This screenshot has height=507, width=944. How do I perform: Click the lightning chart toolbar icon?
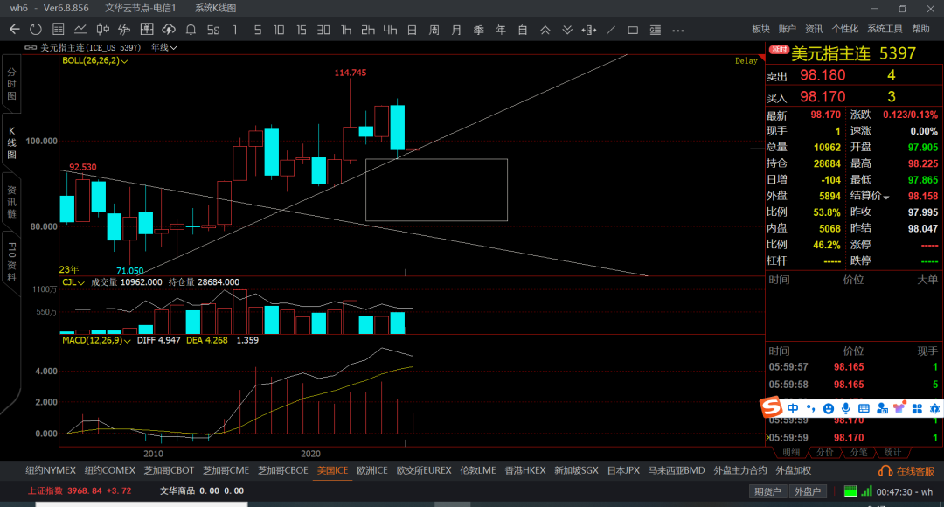coord(124,30)
